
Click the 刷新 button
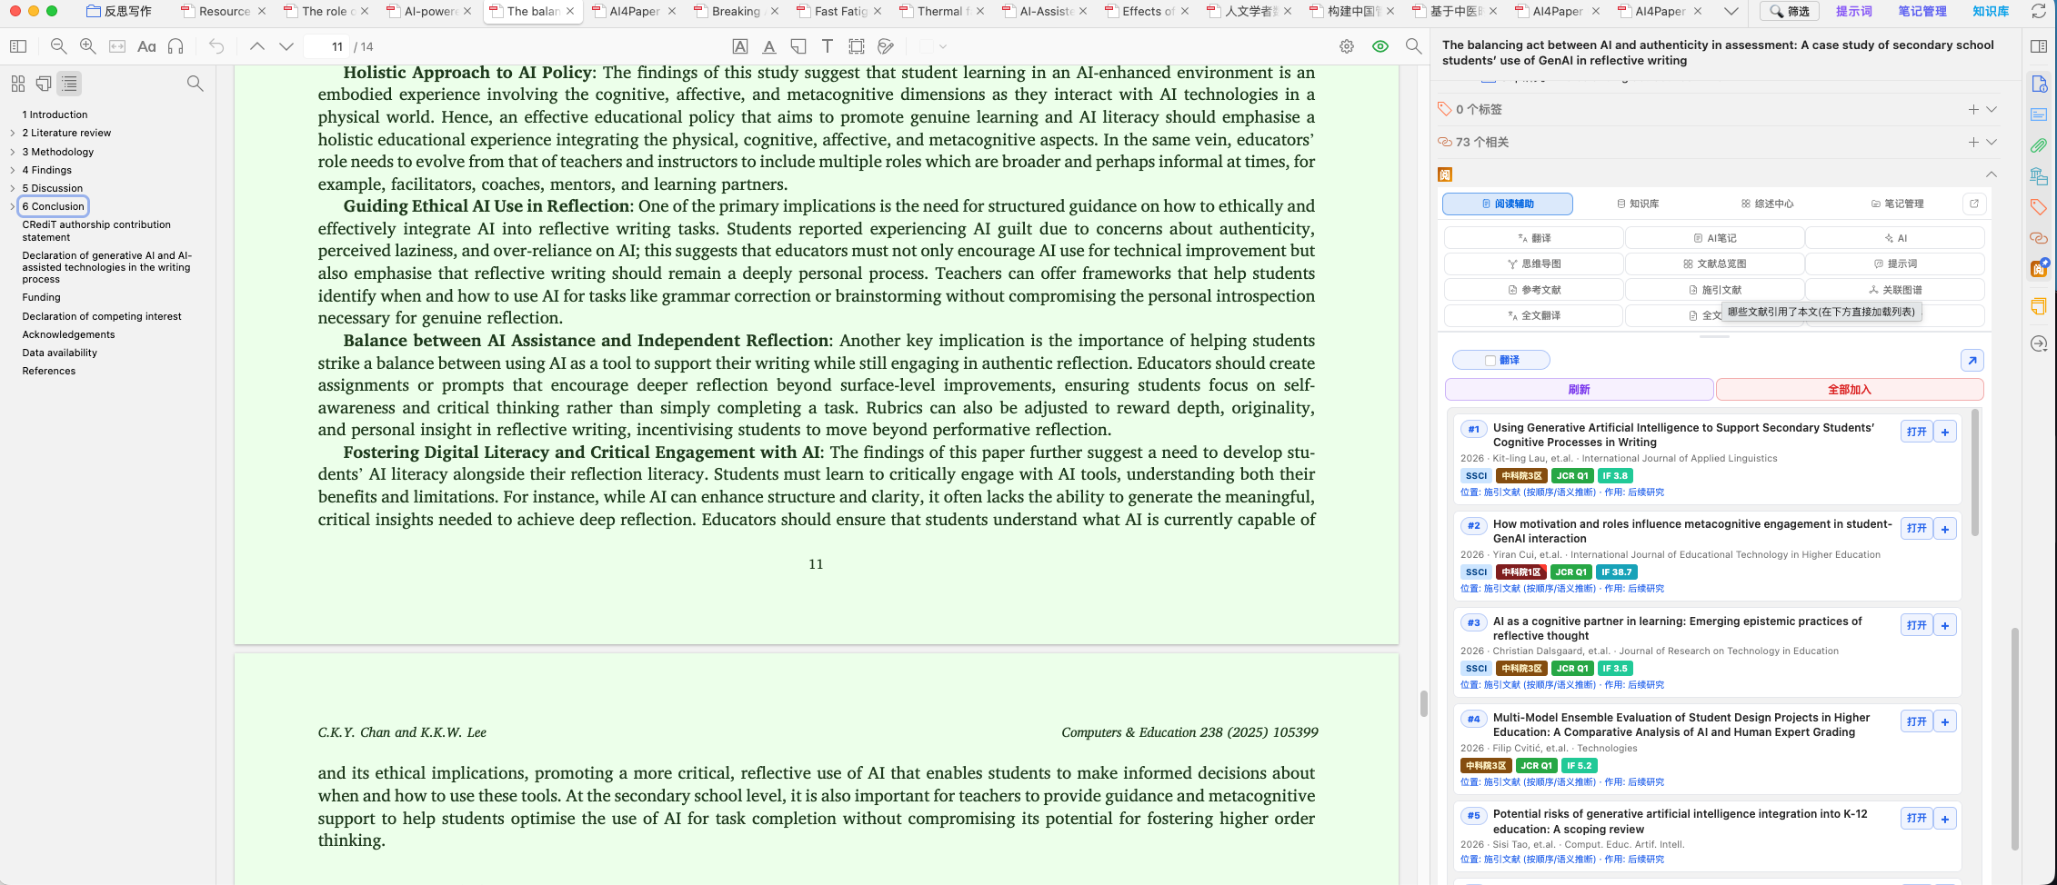[1580, 390]
